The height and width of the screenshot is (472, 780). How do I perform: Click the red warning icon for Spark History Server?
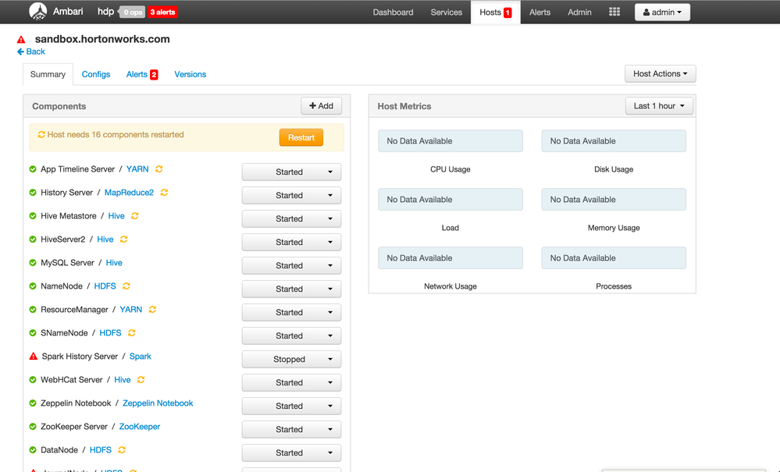point(34,357)
